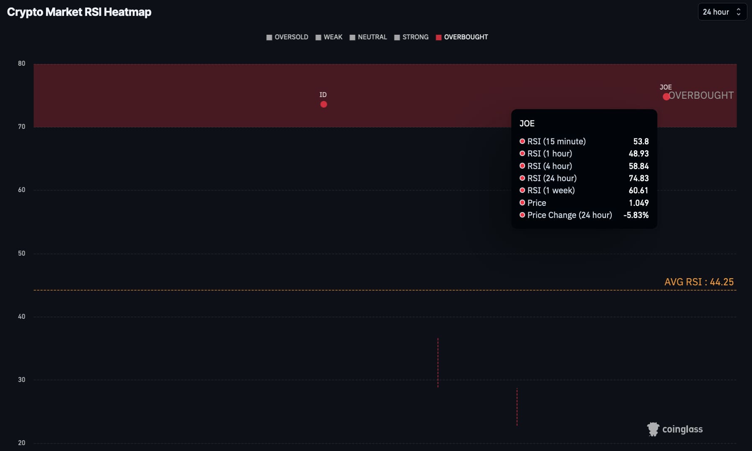Click the AVG RSI : 44.25 label
The width and height of the screenshot is (752, 451).
699,282
